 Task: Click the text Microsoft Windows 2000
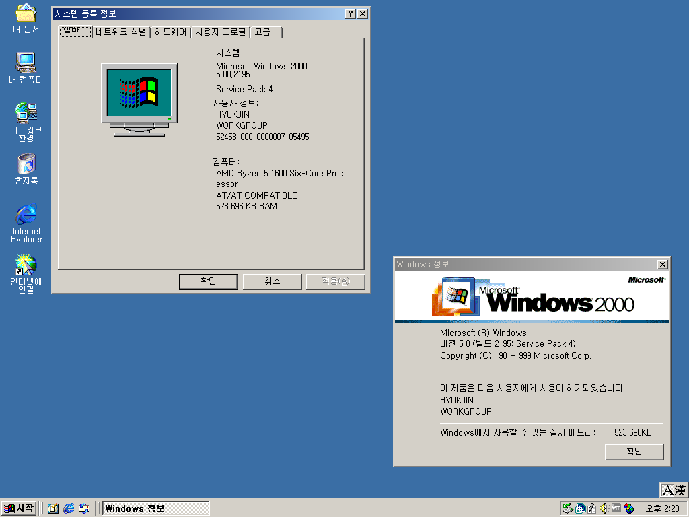pyautogui.click(x=262, y=67)
